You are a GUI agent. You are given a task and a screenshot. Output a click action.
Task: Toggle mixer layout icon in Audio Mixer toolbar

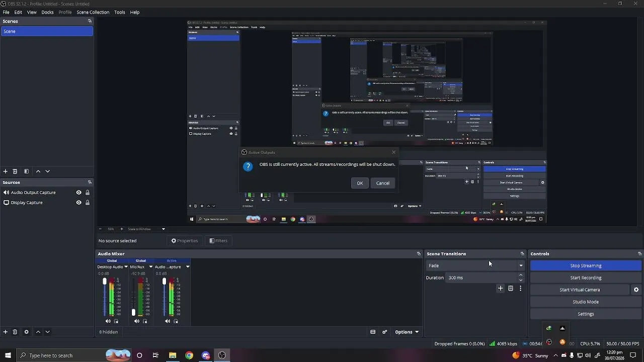tap(373, 332)
